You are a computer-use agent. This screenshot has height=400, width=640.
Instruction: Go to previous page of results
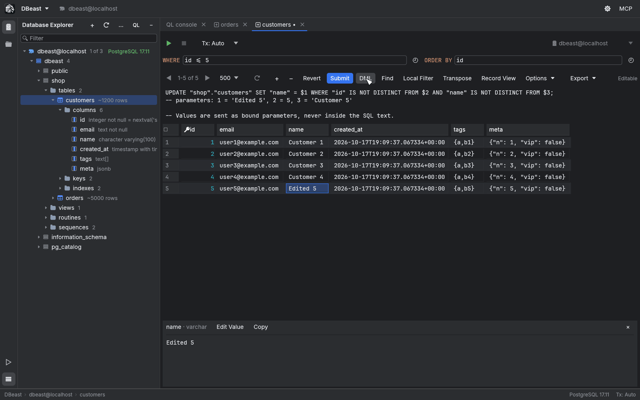pyautogui.click(x=169, y=78)
